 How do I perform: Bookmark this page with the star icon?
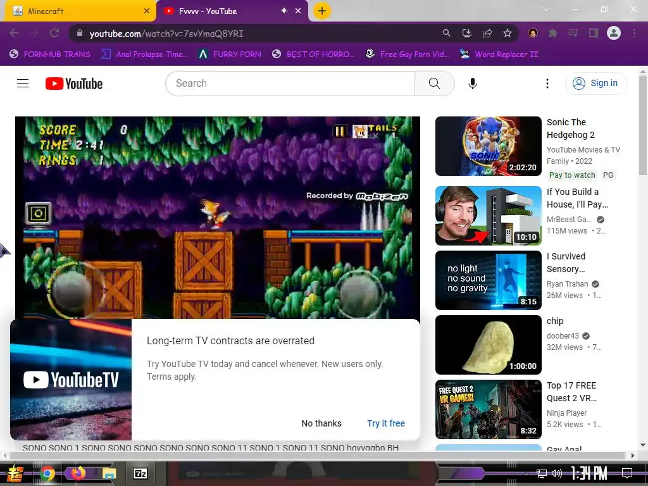[508, 33]
